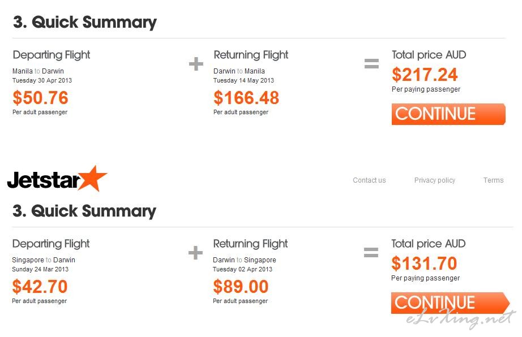Select the Darwin to Singapore route text

pyautogui.click(x=245, y=260)
